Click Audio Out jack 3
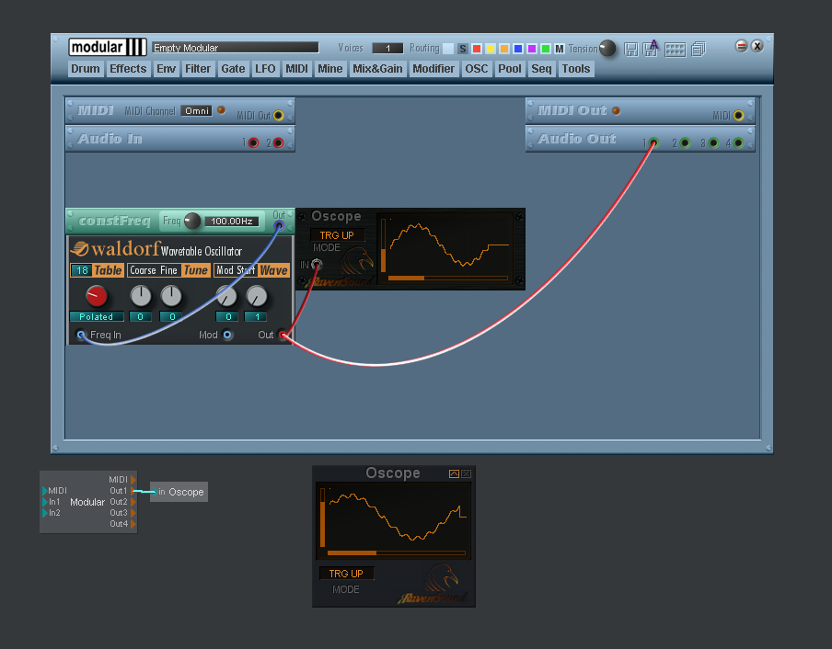 point(713,143)
